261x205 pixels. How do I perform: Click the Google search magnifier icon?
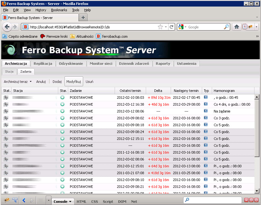(x=226, y=27)
